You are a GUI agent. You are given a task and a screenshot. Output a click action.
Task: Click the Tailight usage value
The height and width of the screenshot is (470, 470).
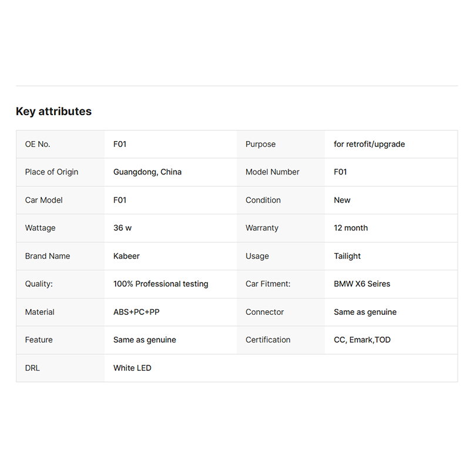(347, 256)
